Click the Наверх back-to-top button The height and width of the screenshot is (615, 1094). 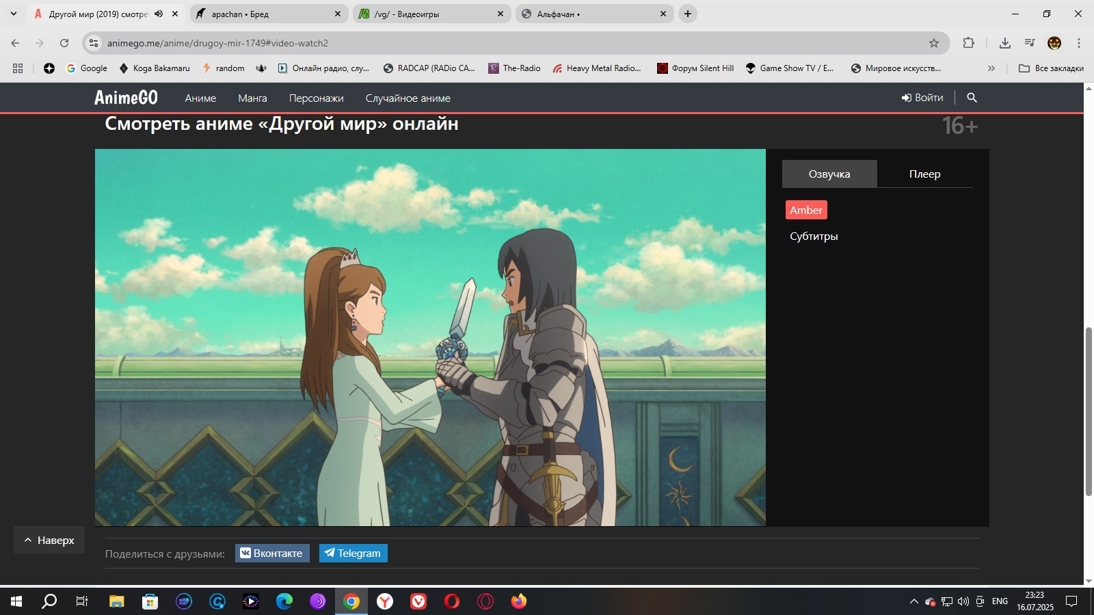pos(49,540)
